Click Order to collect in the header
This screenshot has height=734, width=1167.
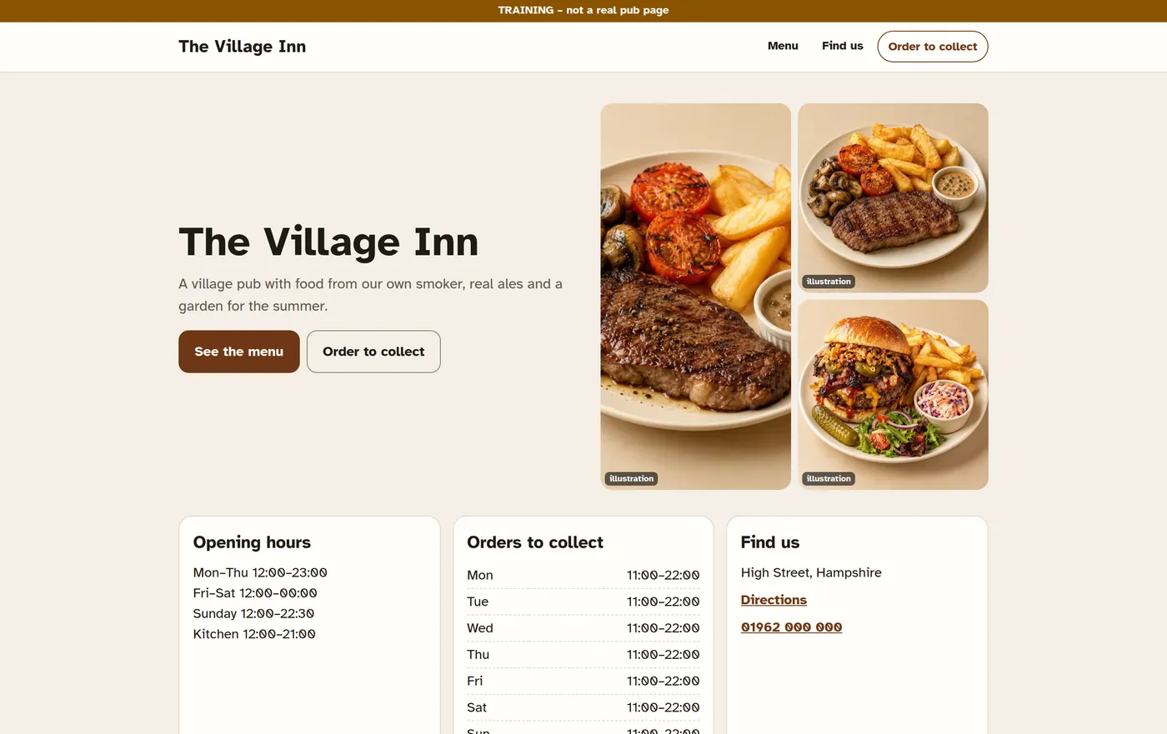click(932, 47)
